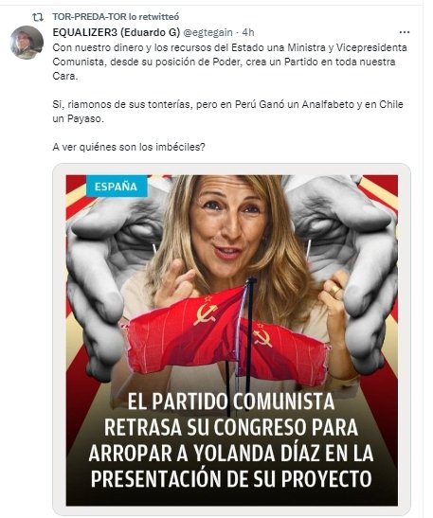Click the 4h timestamp of the tweet
The image size is (433, 518).
(248, 32)
